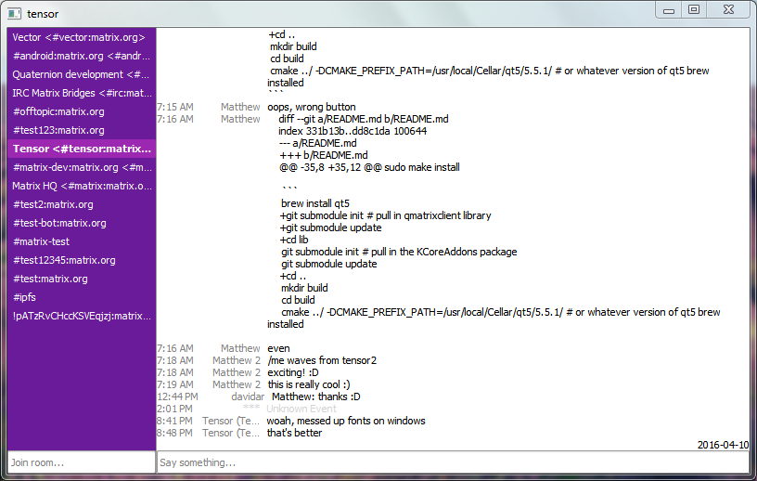Image resolution: width=757 pixels, height=481 pixels.
Task: Select the #android:matrix.org room
Action: pos(81,56)
